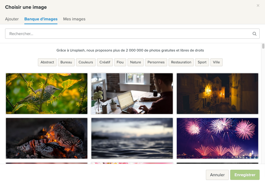Show images in Personnes category
The height and width of the screenshot is (185, 265).
[156, 62]
